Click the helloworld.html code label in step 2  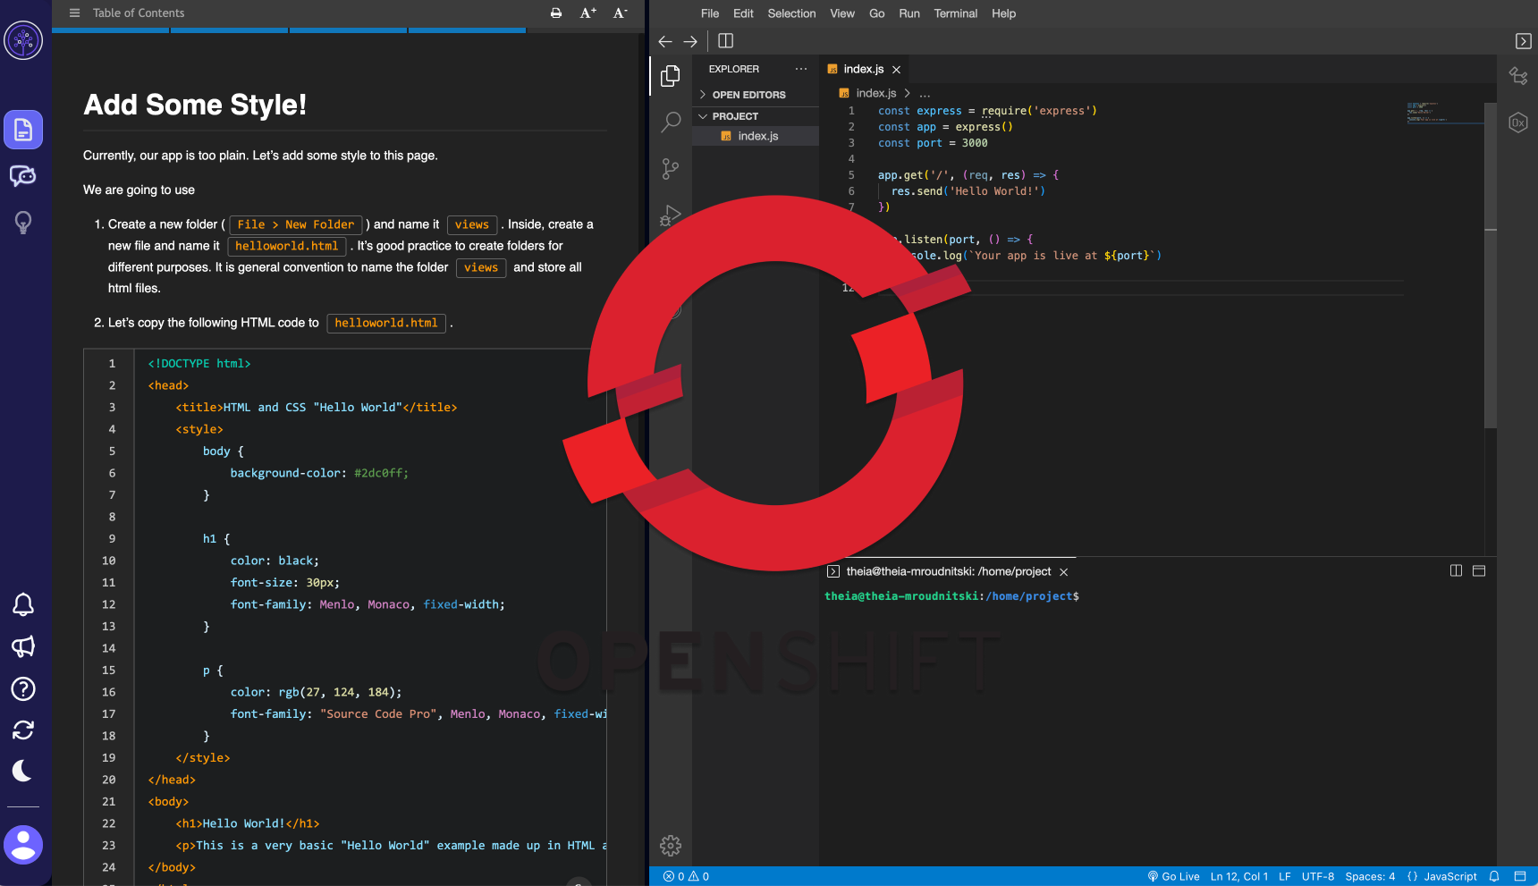point(386,323)
